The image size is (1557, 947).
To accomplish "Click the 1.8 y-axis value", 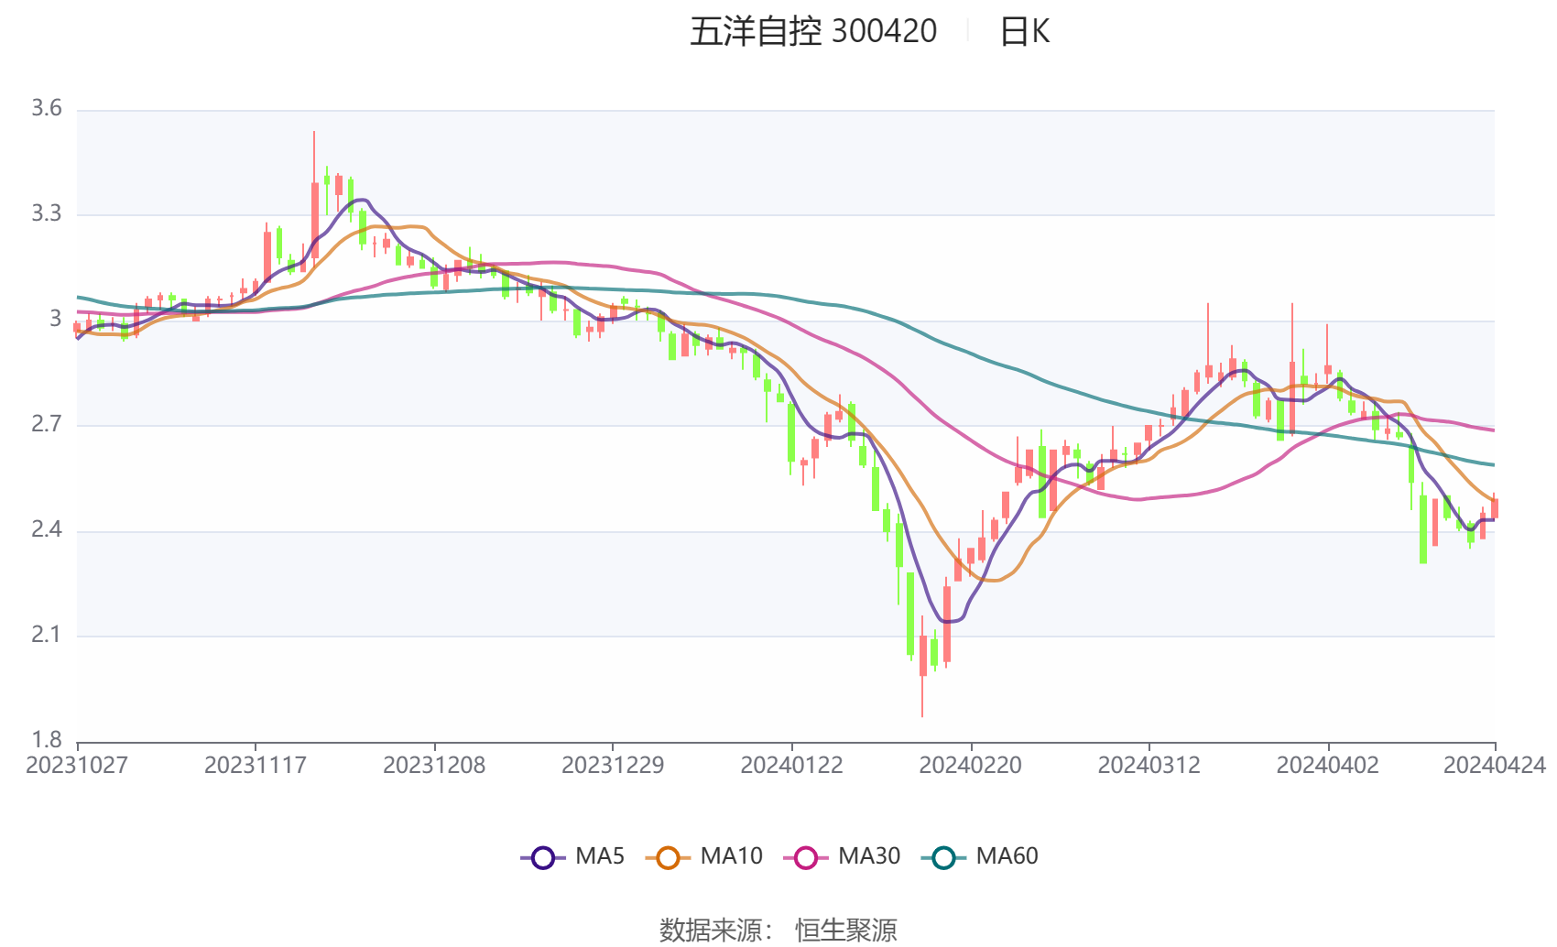I will click(47, 740).
